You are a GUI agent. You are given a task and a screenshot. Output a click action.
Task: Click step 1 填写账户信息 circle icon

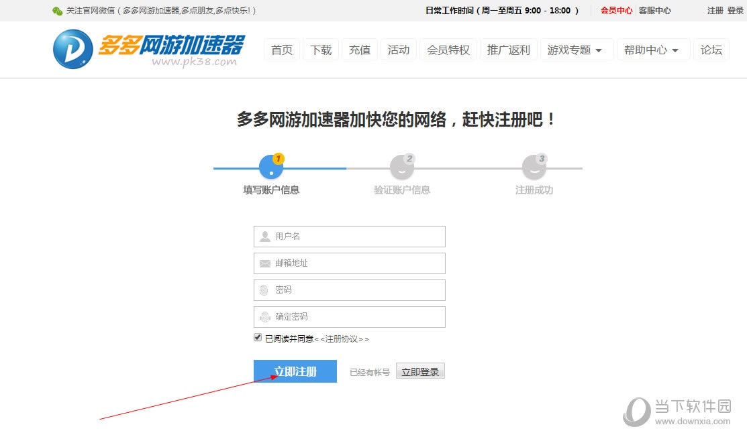272,166
